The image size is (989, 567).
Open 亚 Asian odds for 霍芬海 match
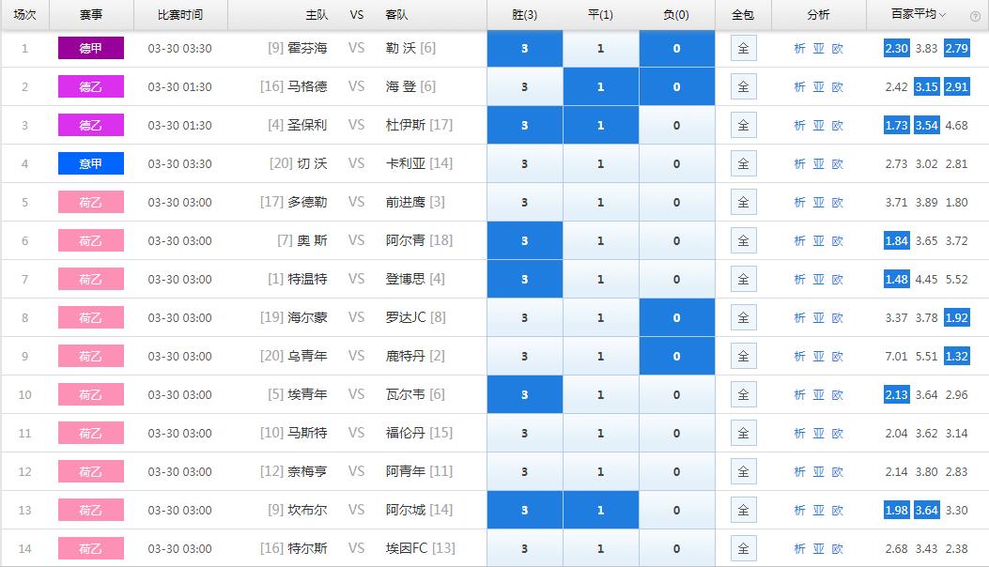pos(819,49)
